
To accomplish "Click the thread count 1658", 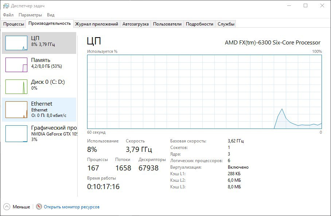I will coord(123,168).
